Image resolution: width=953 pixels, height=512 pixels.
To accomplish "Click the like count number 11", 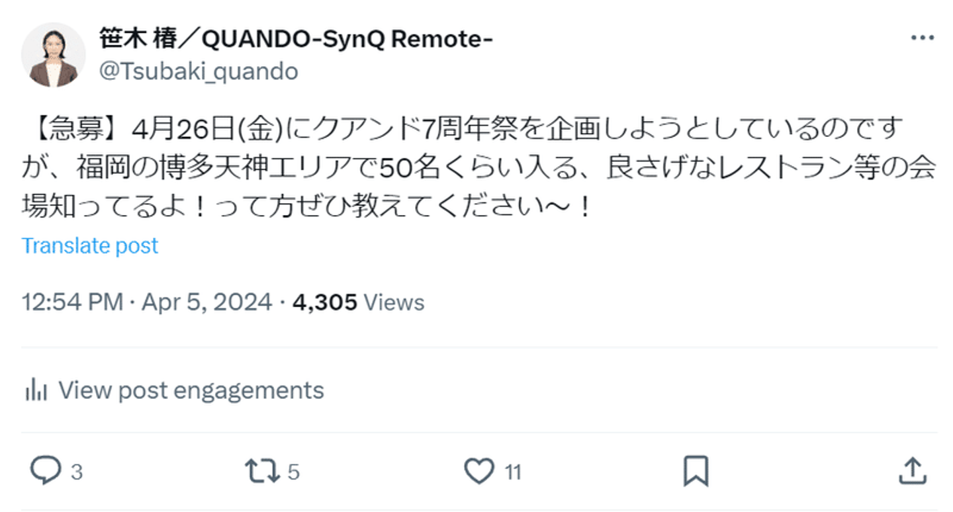I will click(513, 472).
